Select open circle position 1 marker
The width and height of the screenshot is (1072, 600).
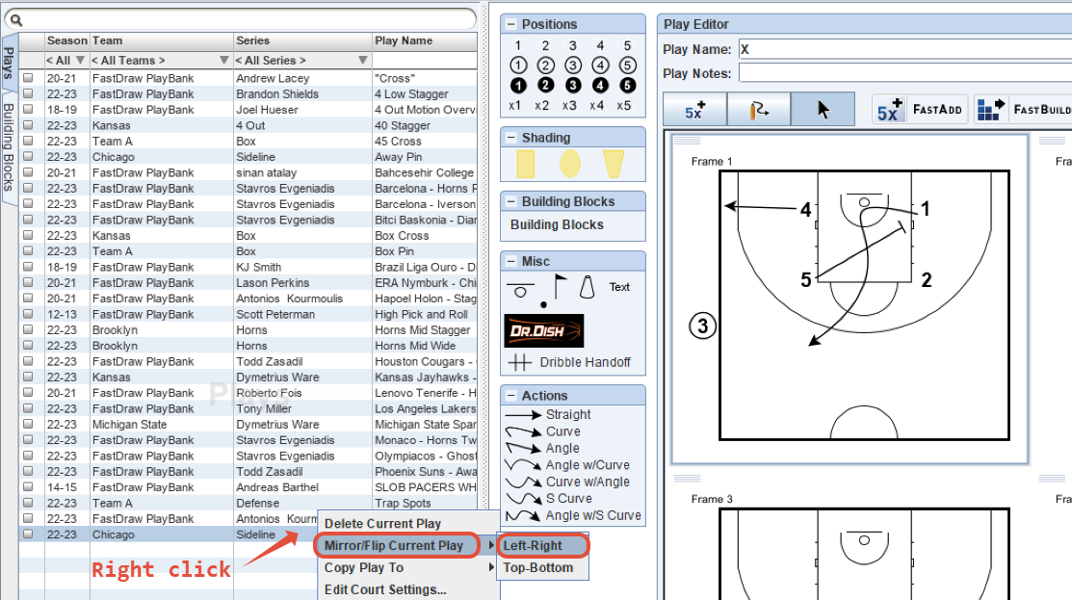[x=518, y=65]
